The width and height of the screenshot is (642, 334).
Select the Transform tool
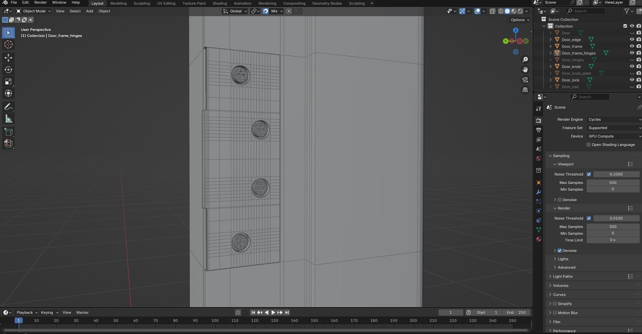tap(8, 93)
